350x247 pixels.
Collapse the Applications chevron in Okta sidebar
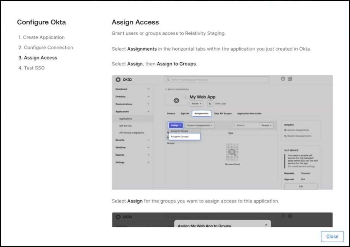click(x=149, y=111)
